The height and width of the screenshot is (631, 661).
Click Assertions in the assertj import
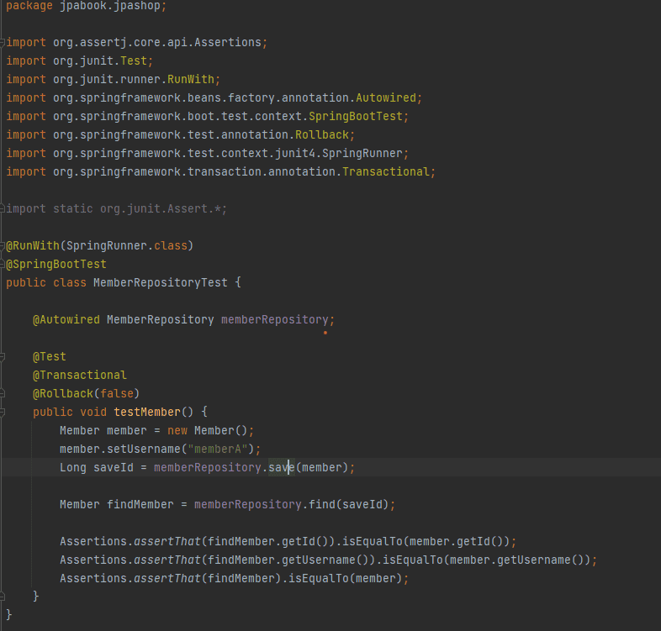tap(228, 43)
